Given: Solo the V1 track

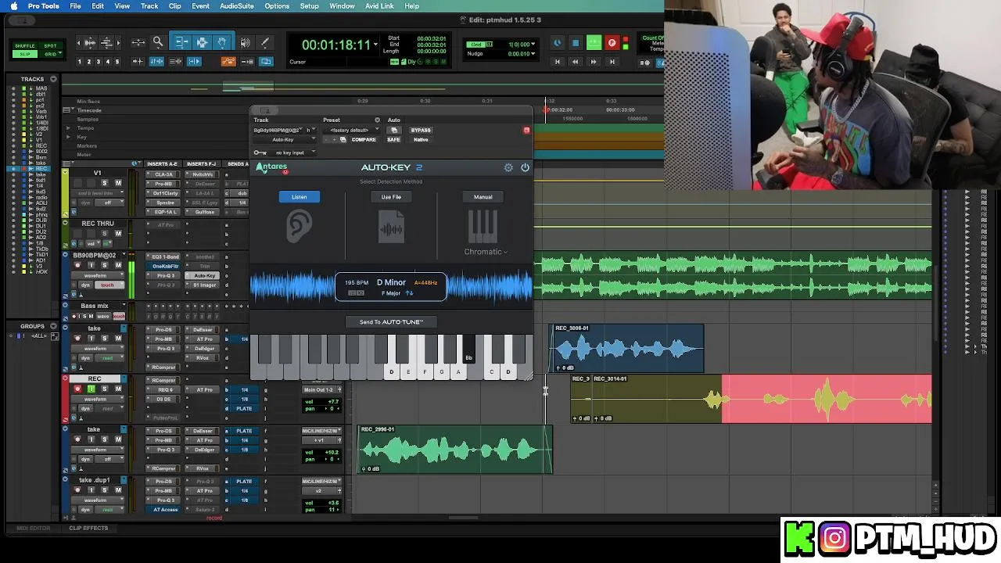Looking at the screenshot, I should click(104, 183).
